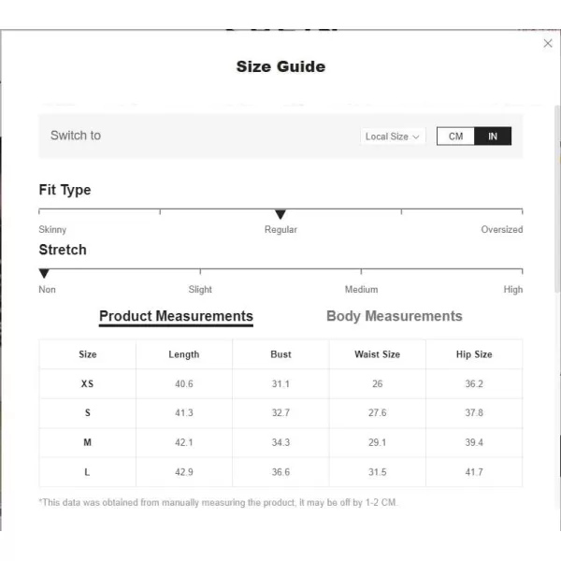Click the Length column header
Screen dimensions: 561x561
pyautogui.click(x=184, y=354)
